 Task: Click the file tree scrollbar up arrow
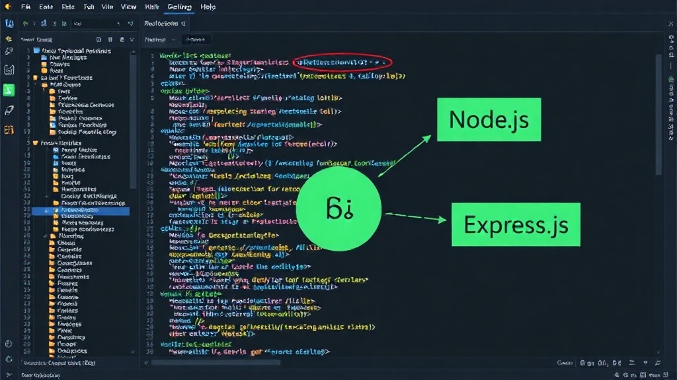[133, 51]
